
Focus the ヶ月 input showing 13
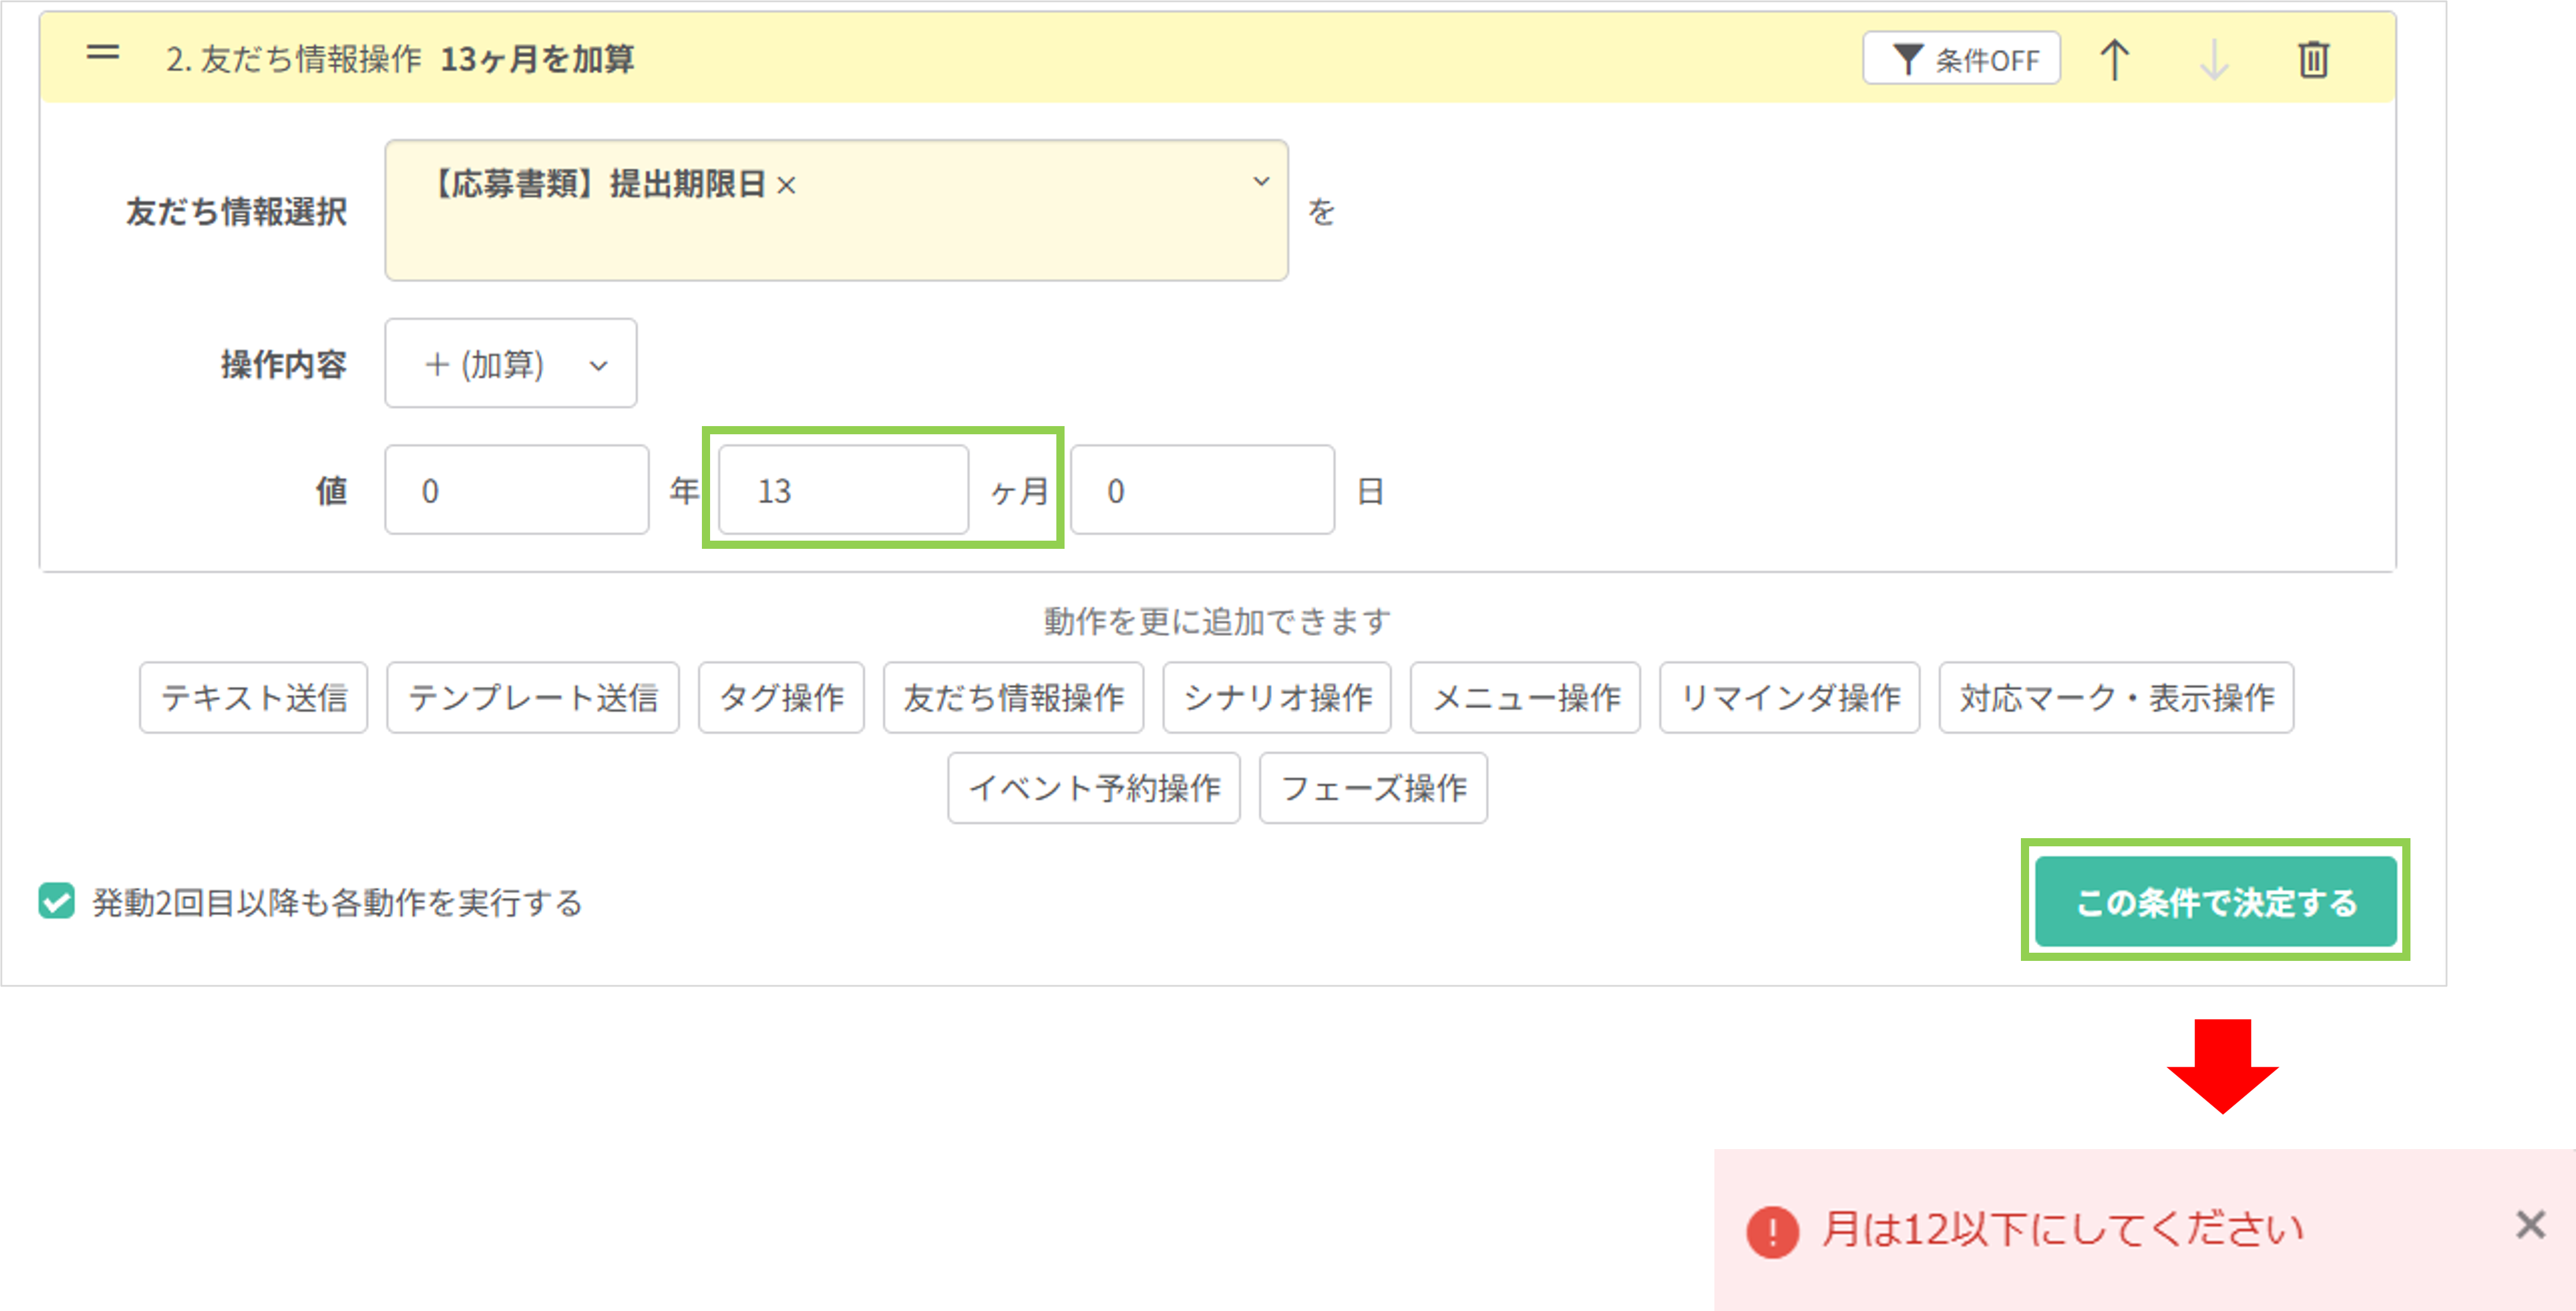843,490
